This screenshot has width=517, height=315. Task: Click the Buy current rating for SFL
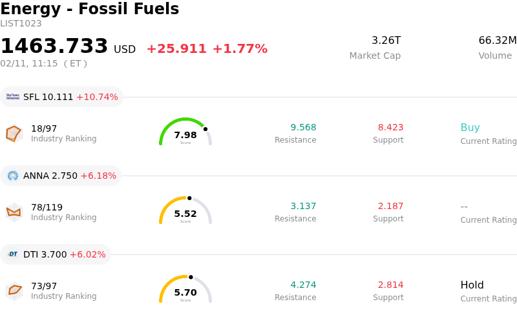470,128
